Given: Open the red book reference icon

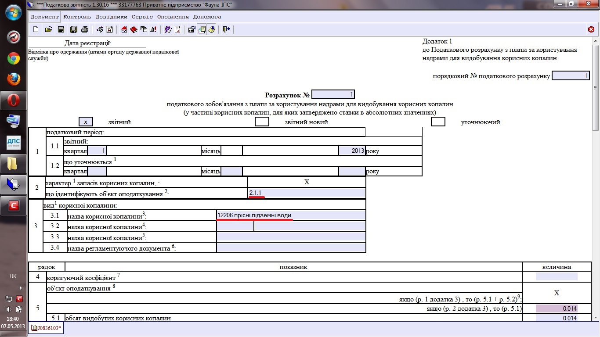Looking at the screenshot, I should point(134,29).
